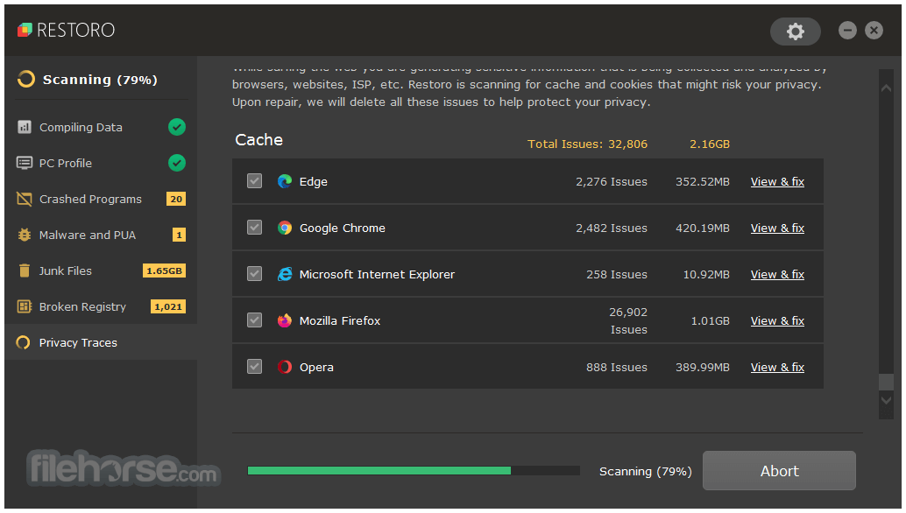Open the settings gear button
The image size is (906, 513).
(795, 32)
